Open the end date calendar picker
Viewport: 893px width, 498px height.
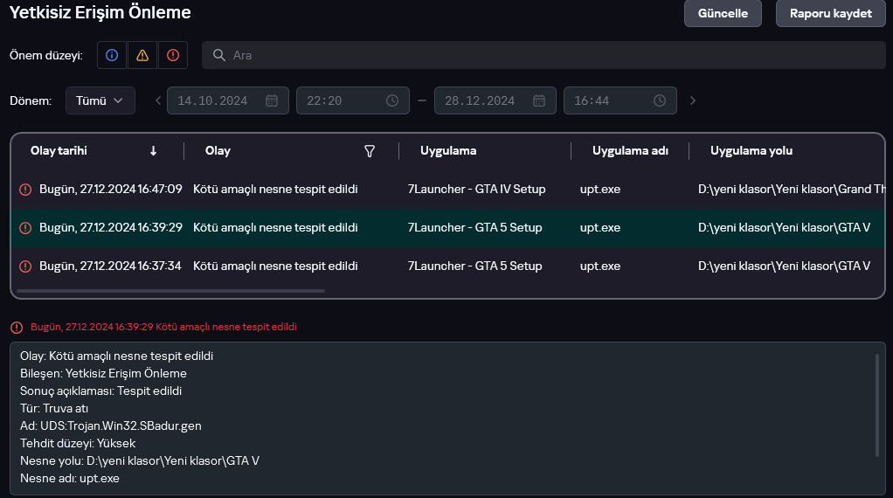[539, 100]
